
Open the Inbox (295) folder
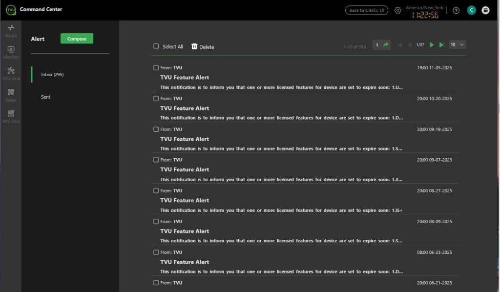[52, 74]
